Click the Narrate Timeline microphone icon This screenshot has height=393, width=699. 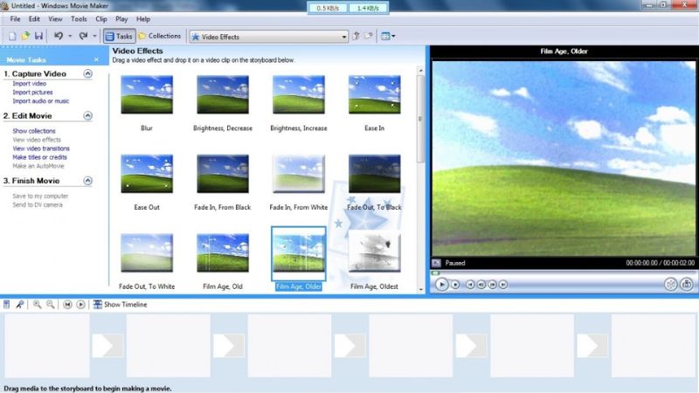(x=19, y=304)
